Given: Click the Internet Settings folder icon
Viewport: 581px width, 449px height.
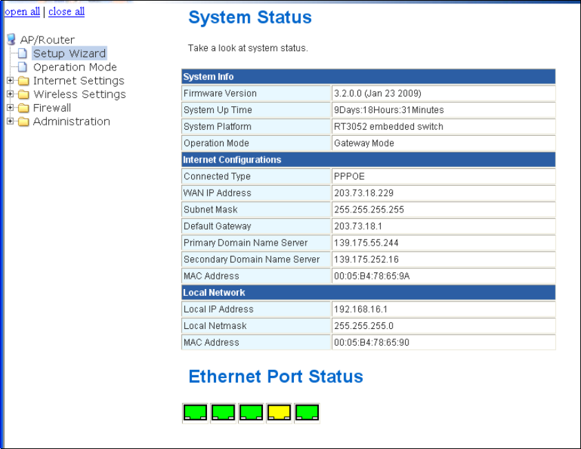Looking at the screenshot, I should click(x=23, y=81).
